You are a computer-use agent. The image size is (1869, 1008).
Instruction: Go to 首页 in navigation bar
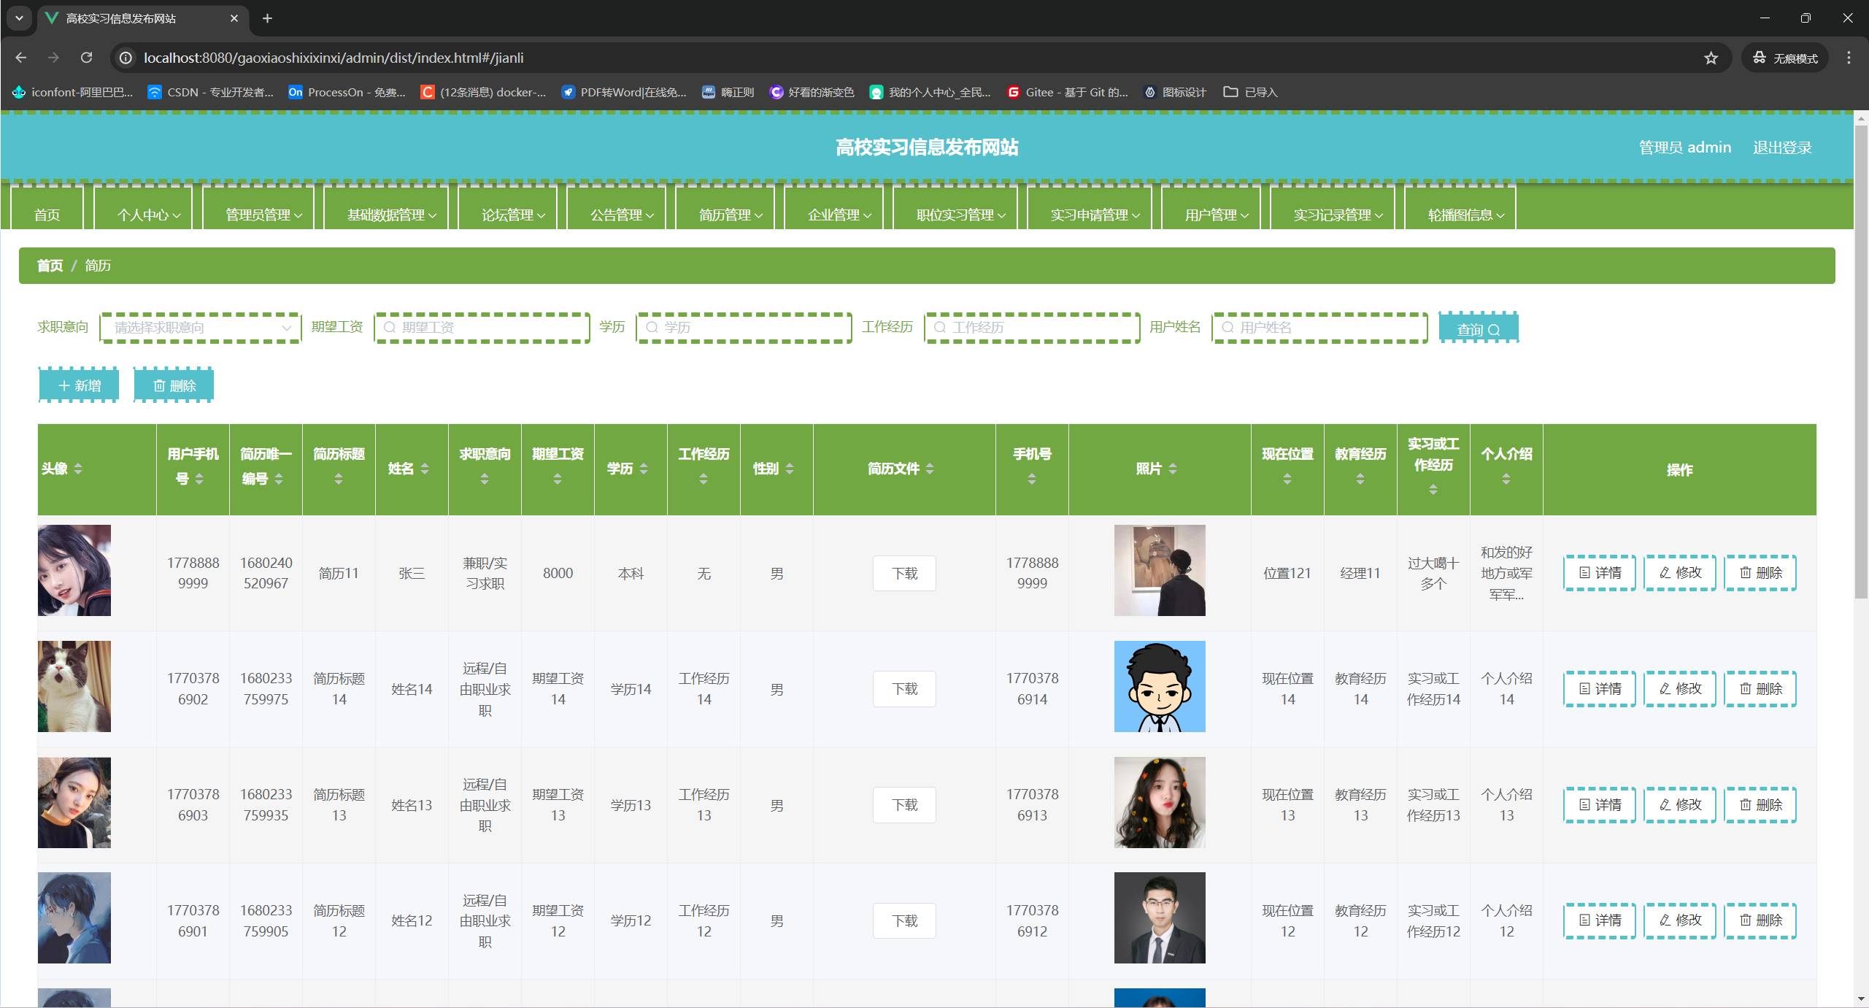[x=47, y=215]
